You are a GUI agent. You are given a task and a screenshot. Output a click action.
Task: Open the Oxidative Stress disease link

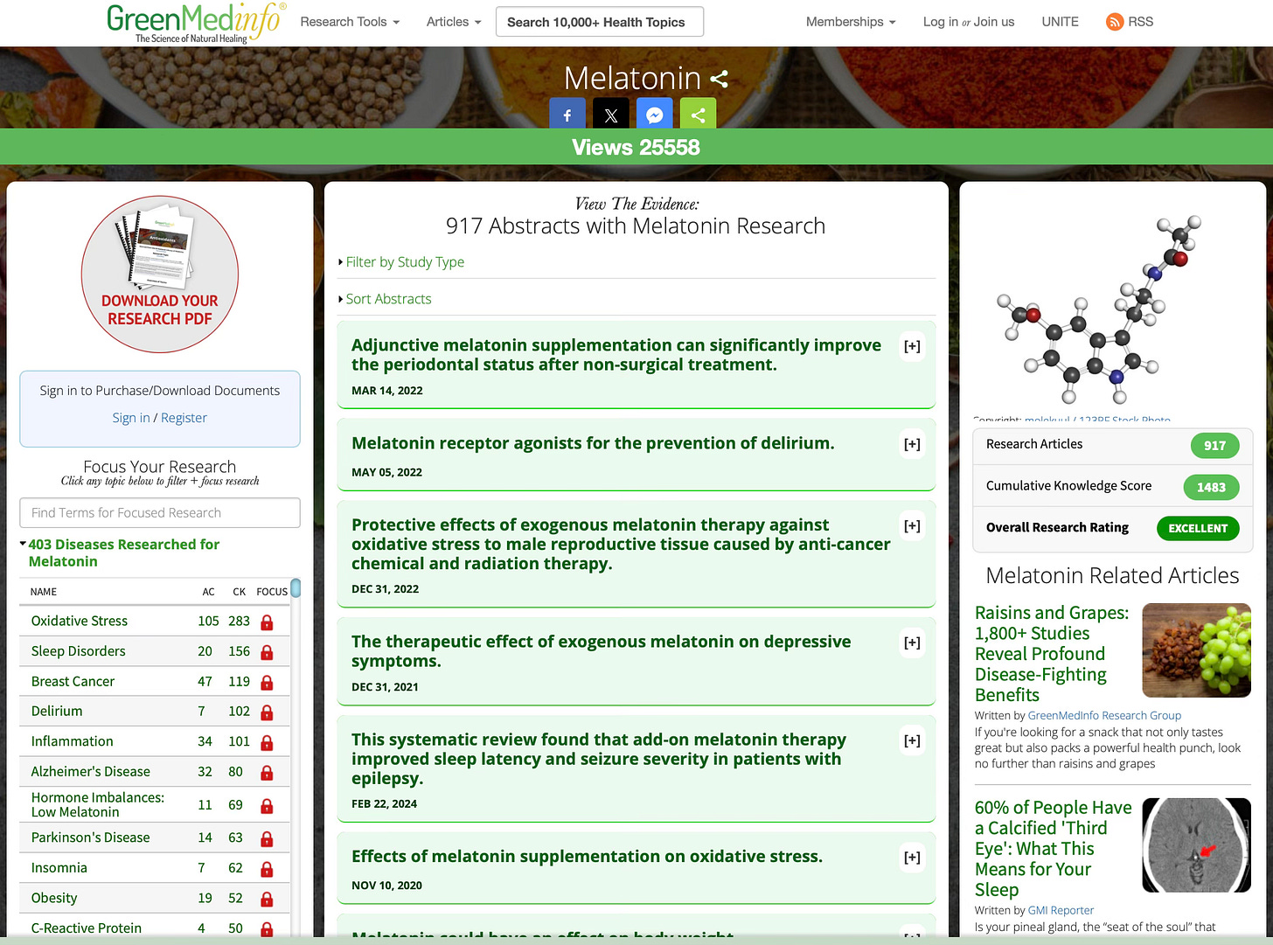80,621
